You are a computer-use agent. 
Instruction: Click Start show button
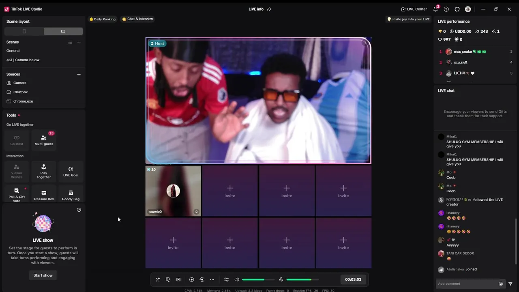[43, 275]
